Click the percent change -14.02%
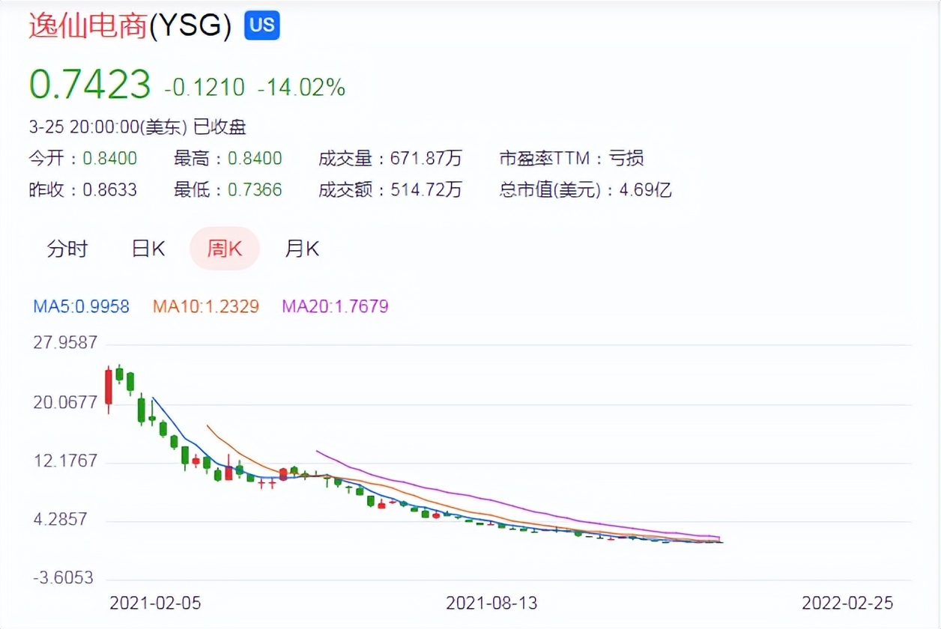 point(301,88)
